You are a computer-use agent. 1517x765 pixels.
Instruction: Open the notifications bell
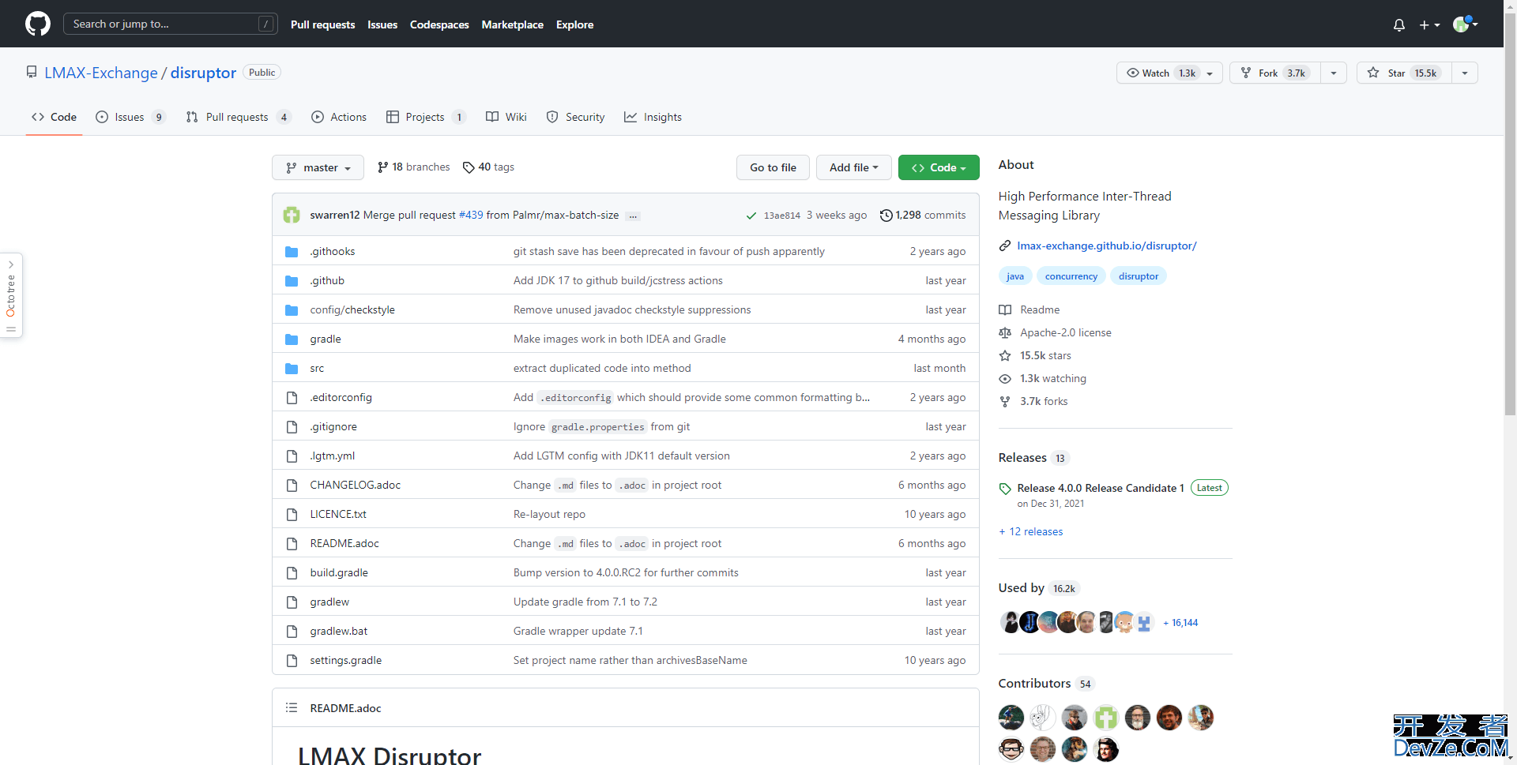[1398, 25]
